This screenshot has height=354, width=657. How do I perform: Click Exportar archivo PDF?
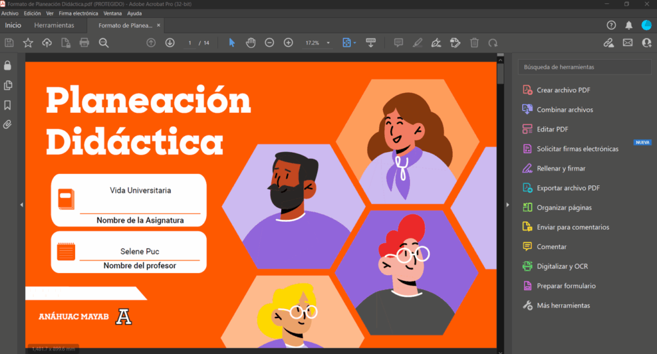(568, 188)
